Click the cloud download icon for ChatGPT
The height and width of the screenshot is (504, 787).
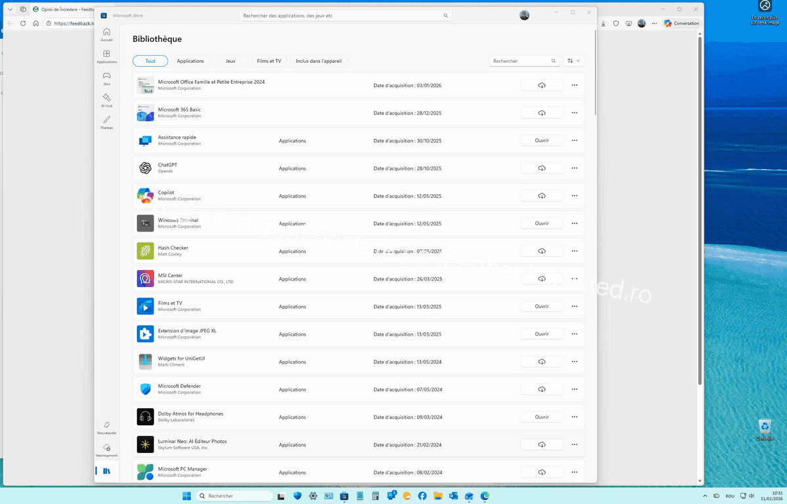pos(542,168)
